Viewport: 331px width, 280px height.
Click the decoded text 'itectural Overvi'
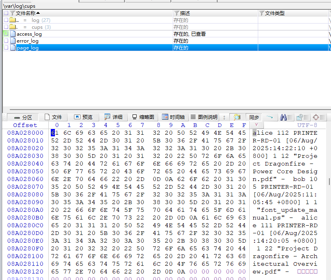click(x=285, y=264)
